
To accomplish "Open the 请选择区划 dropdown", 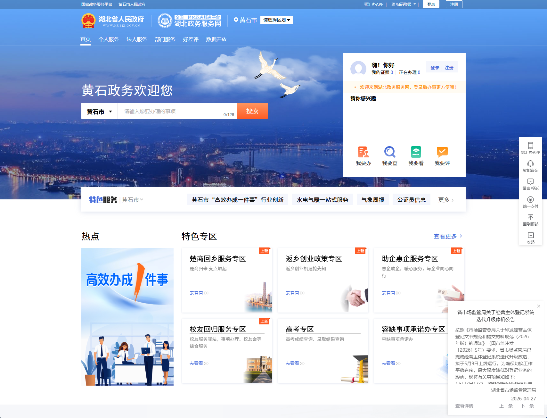I will coord(277,20).
